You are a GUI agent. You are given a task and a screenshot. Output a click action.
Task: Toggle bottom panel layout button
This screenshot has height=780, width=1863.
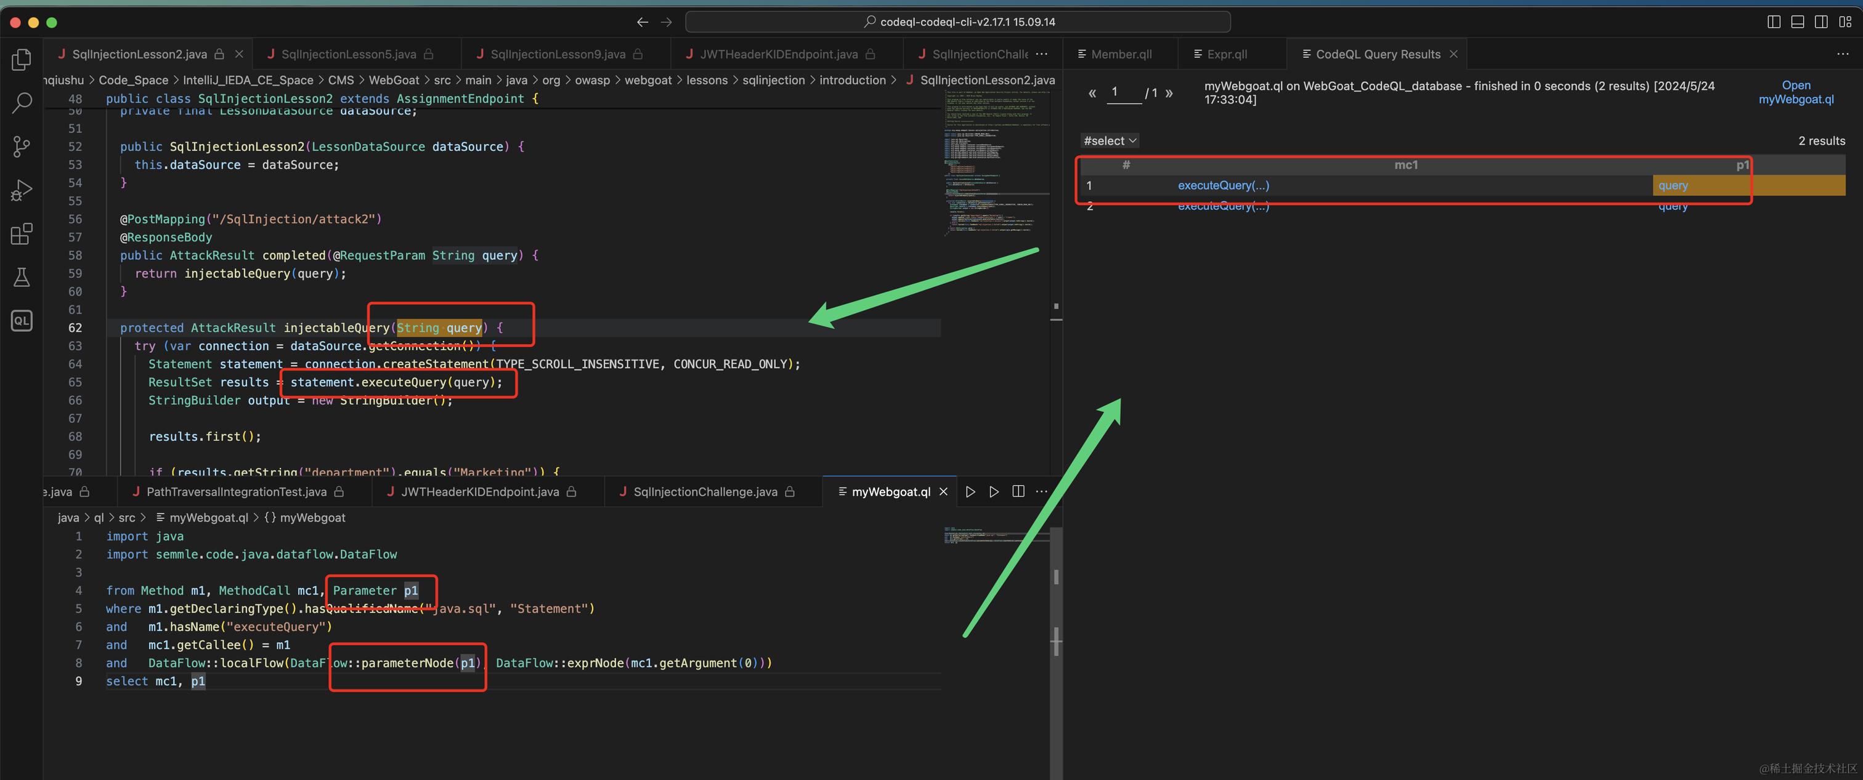click(x=1797, y=22)
